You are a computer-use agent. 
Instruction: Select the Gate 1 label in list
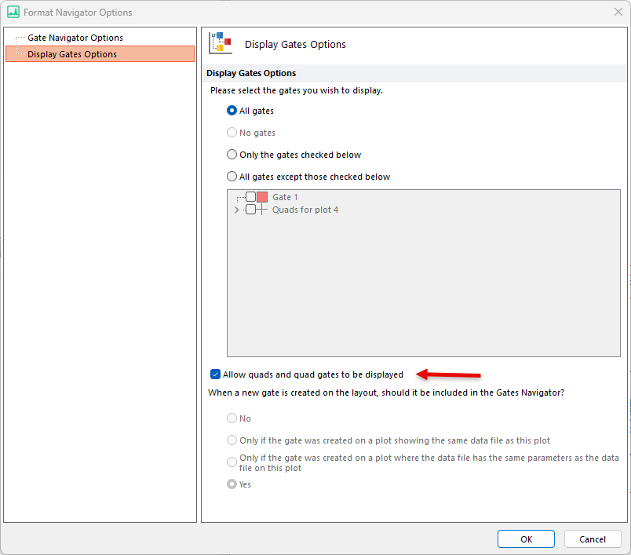[285, 197]
